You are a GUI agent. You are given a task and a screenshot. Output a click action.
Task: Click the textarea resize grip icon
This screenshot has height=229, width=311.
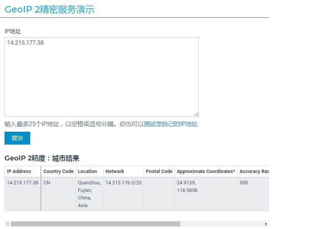196,114
